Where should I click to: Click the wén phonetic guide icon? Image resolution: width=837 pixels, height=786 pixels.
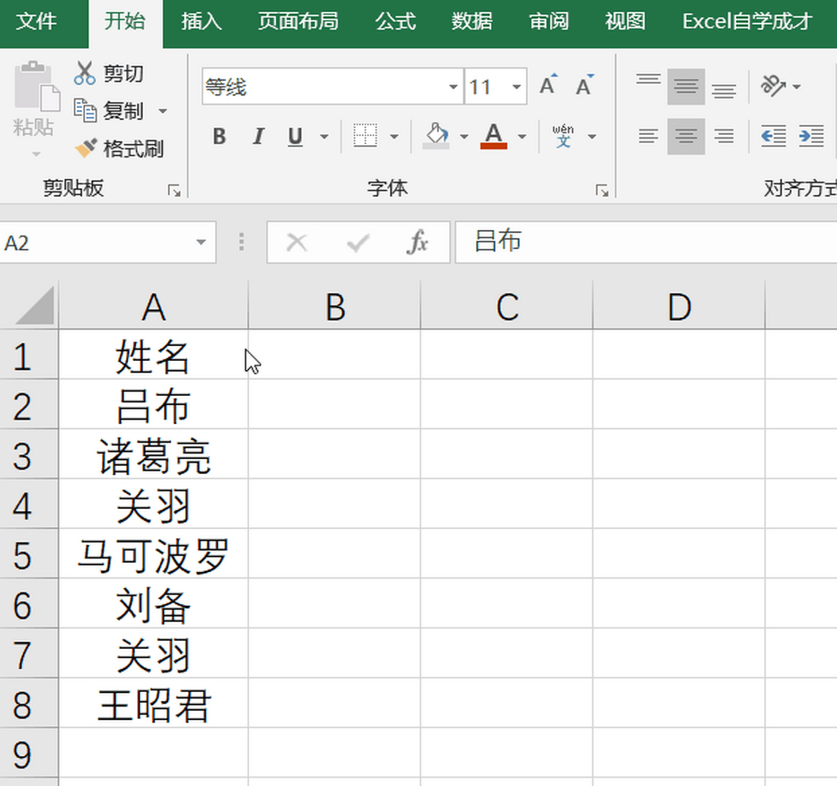563,136
